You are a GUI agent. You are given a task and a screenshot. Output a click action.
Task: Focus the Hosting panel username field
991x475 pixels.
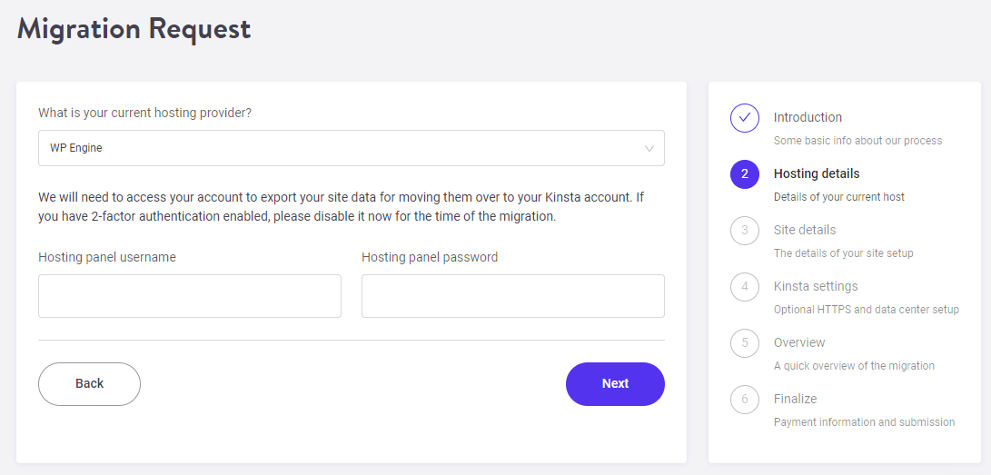pos(190,295)
